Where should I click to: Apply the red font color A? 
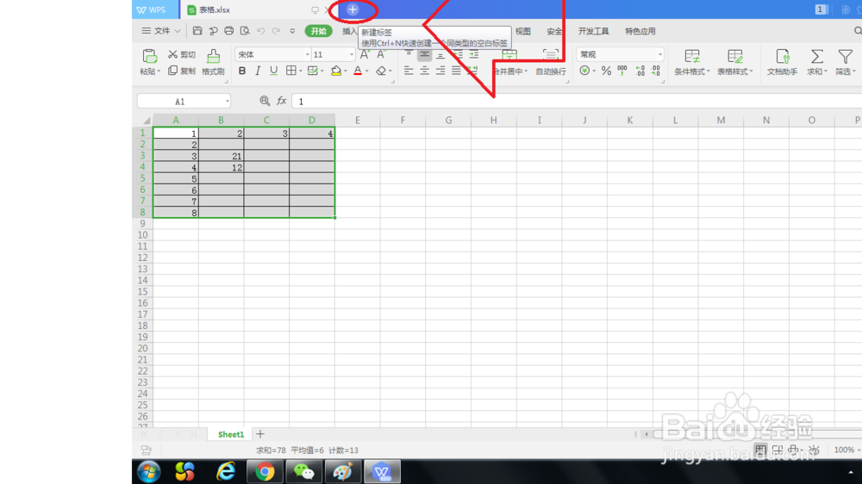tap(358, 71)
